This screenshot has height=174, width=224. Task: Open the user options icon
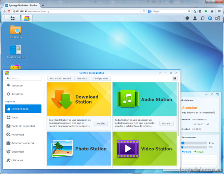(x=195, y=18)
